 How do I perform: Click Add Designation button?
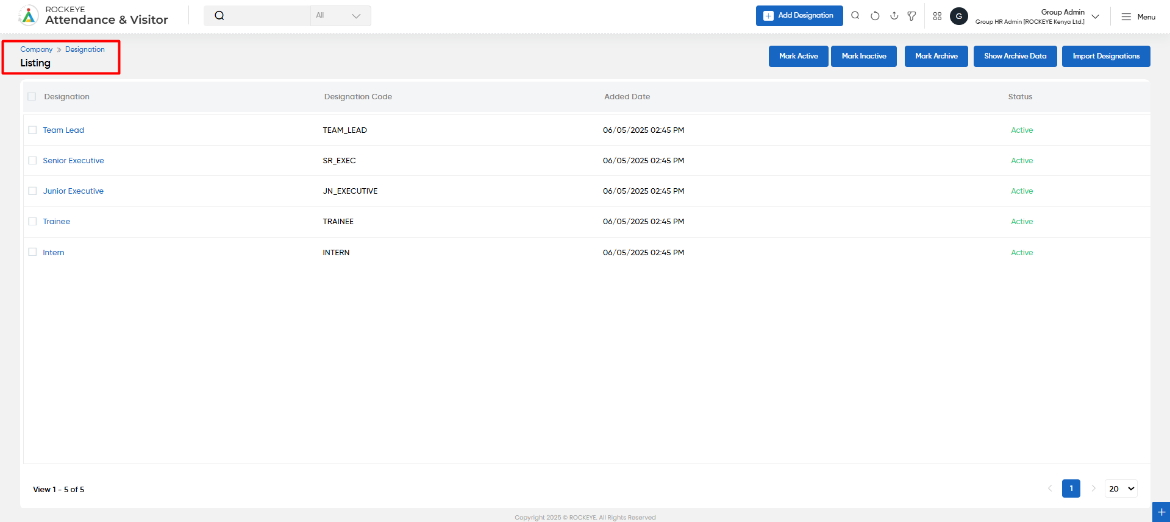click(x=799, y=16)
